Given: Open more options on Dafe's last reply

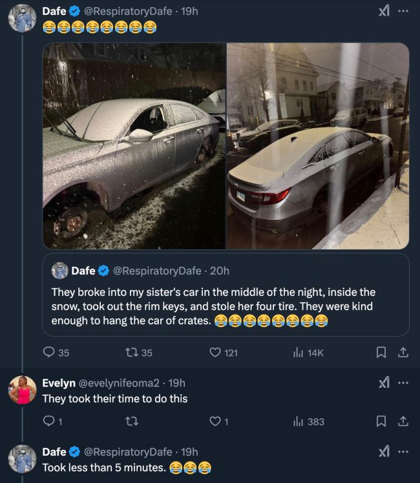Looking at the screenshot, I should coord(403,451).
